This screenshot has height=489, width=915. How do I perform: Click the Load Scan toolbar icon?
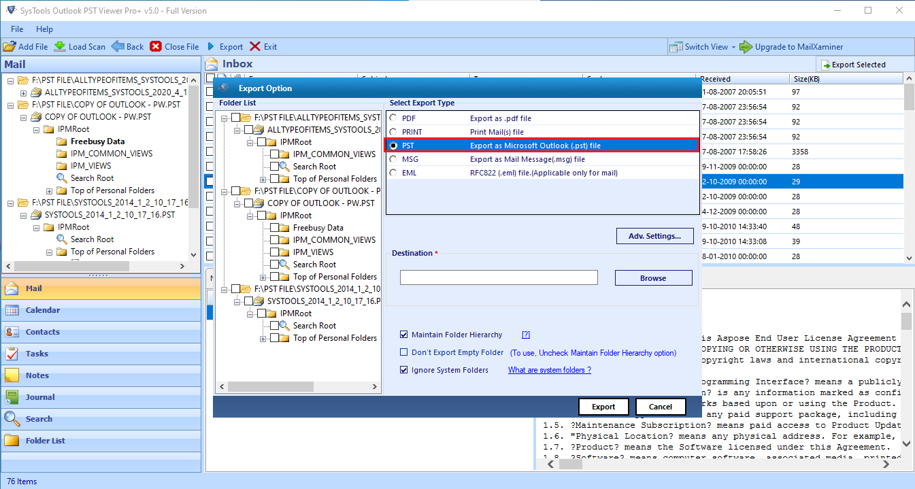[x=80, y=46]
